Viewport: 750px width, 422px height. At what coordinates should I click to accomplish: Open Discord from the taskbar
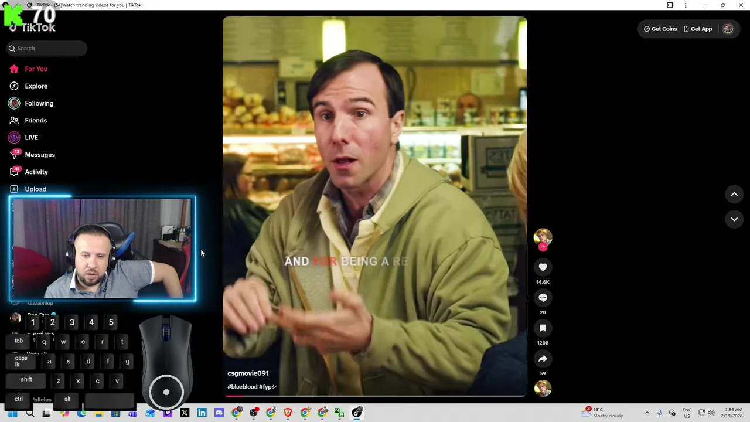(x=219, y=413)
